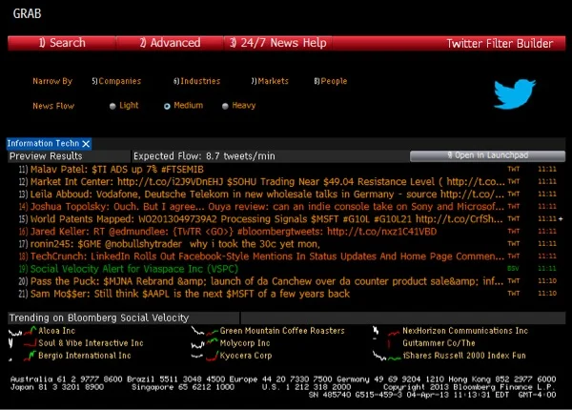
Task: Open Leila Abboud Vodafone tweet
Action: coord(288,195)
